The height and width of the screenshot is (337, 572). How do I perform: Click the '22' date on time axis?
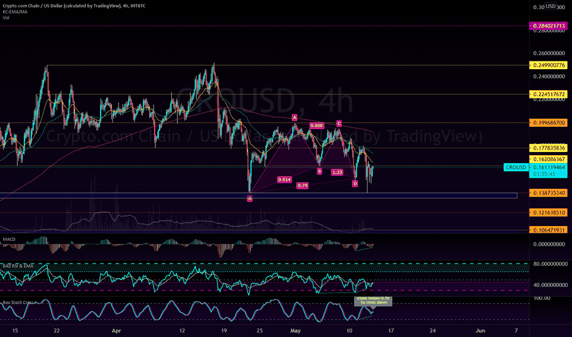click(56, 331)
